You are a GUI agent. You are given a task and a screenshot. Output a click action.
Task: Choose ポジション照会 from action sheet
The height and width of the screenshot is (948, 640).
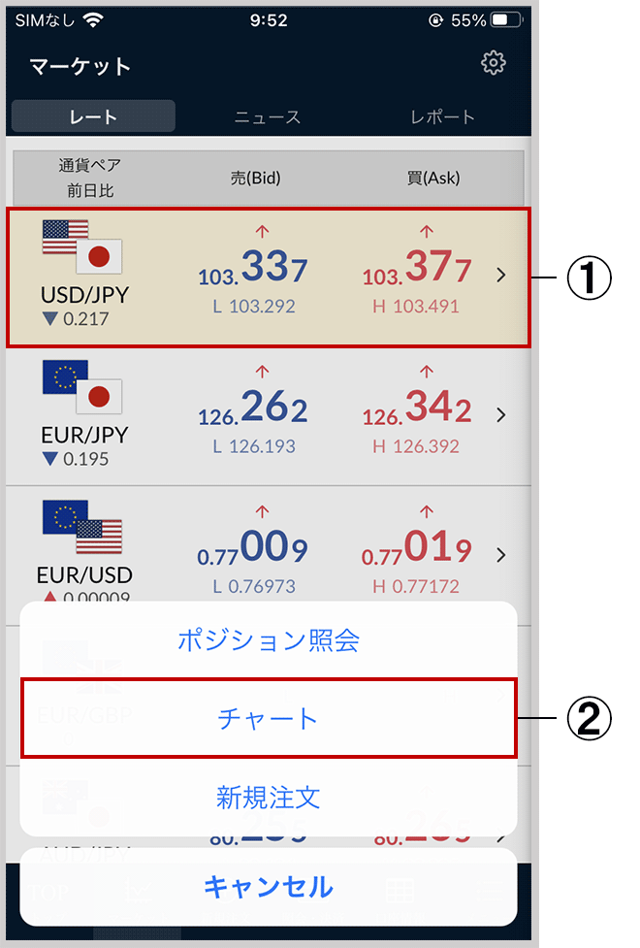[269, 639]
